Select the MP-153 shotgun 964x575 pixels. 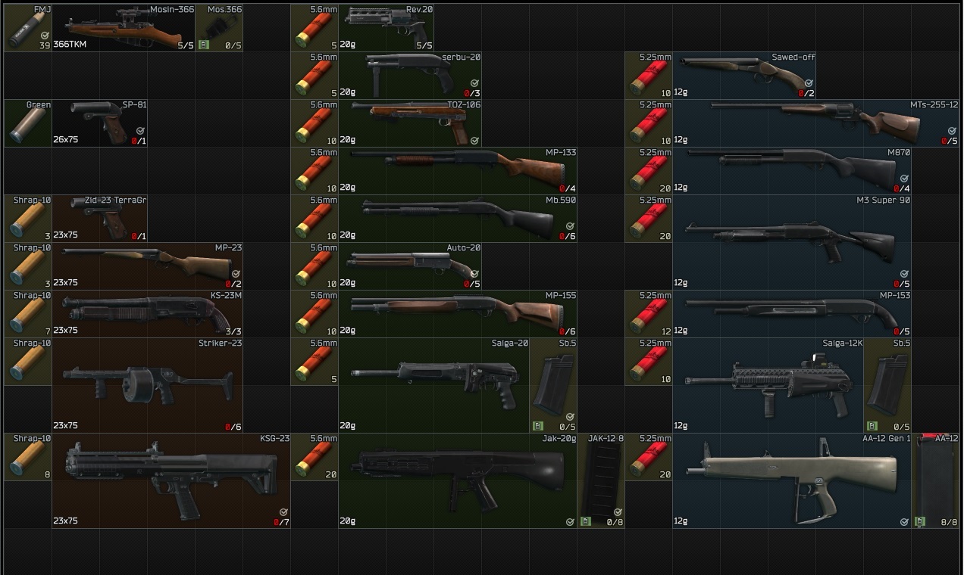click(792, 313)
